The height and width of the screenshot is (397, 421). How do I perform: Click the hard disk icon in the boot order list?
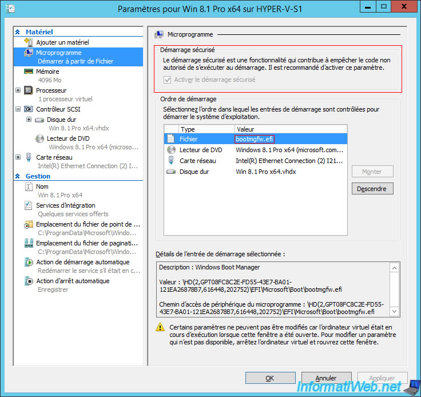pos(171,172)
